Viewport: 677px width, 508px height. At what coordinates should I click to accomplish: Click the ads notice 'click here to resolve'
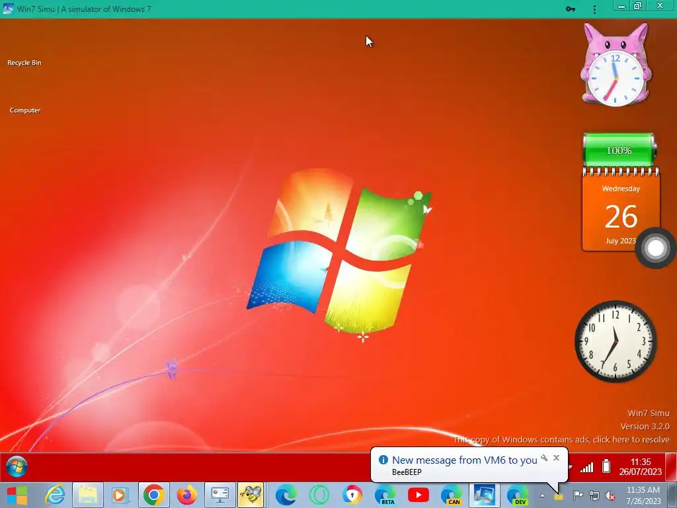coord(561,439)
